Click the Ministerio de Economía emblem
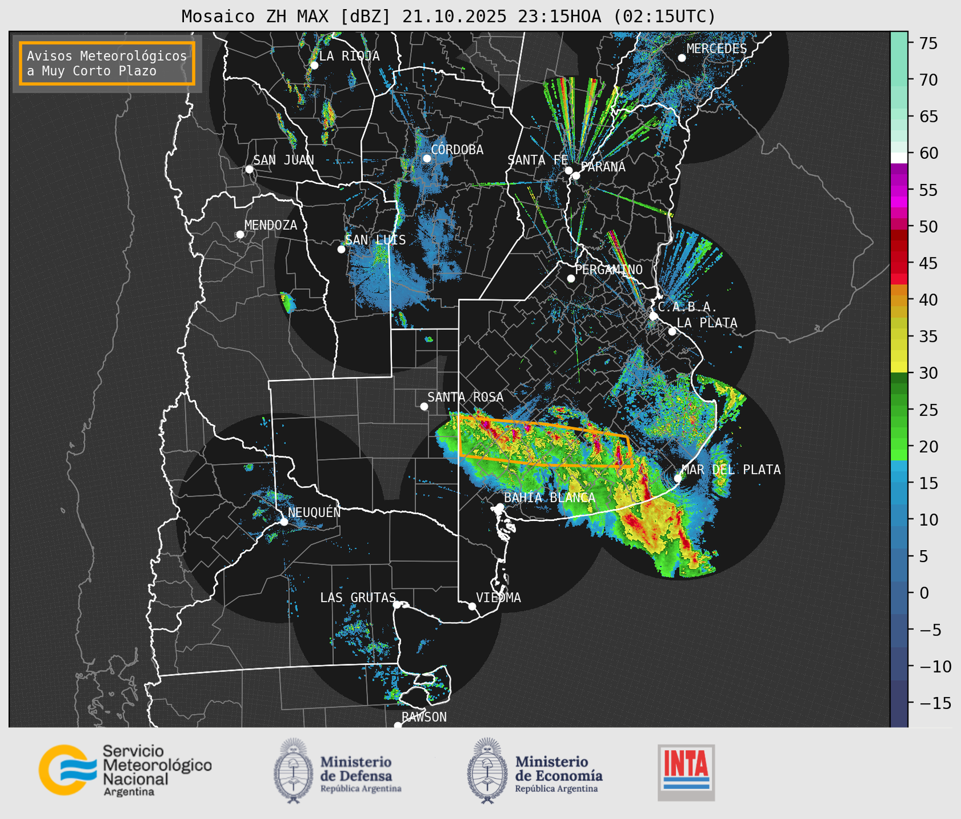 coord(486,771)
